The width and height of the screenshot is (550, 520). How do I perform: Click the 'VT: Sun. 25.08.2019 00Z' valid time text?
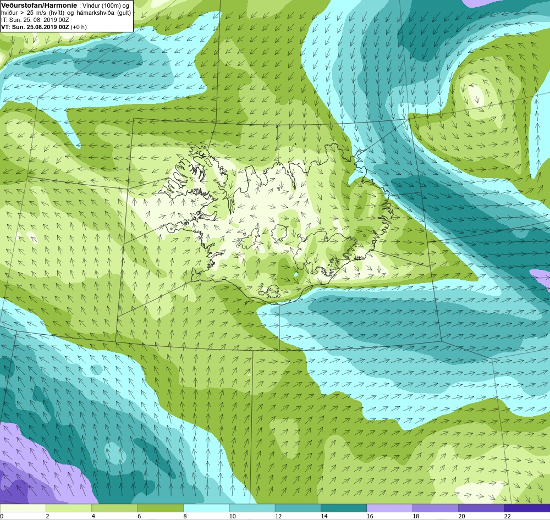tap(35, 27)
